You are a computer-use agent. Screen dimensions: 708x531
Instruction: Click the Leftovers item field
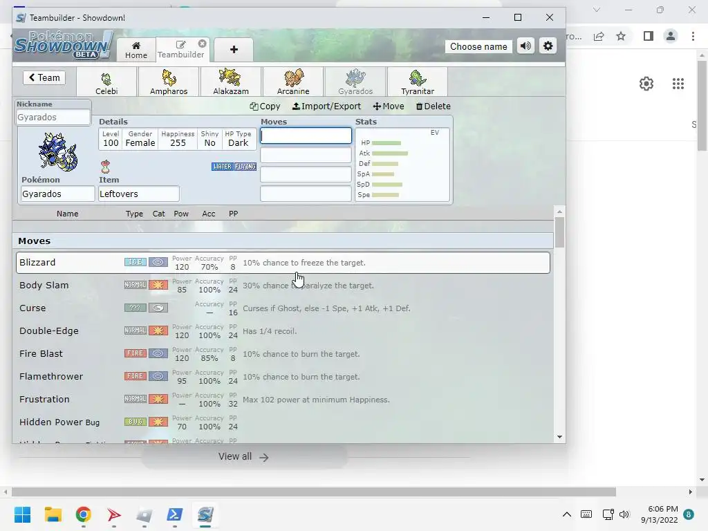pos(138,194)
